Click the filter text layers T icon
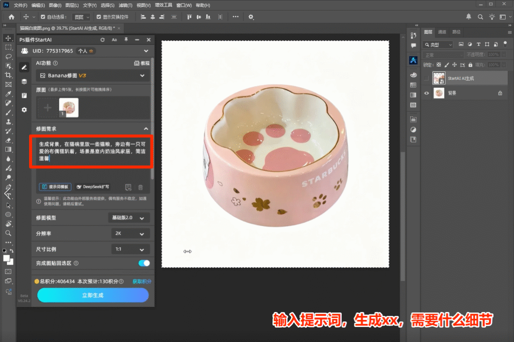The height and width of the screenshot is (342, 514). coord(478,44)
